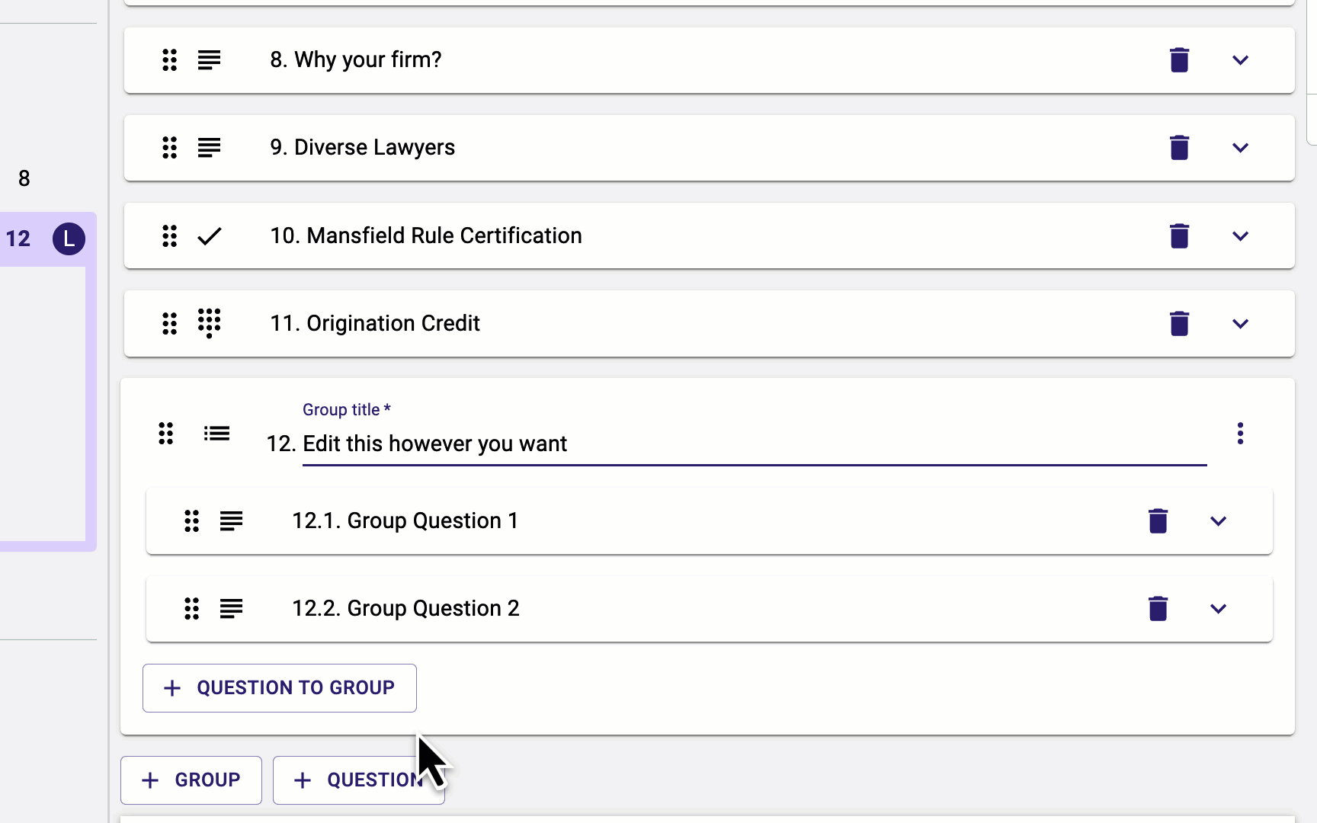Expand the Why your firm? question
This screenshot has height=823, width=1317.
pos(1240,60)
